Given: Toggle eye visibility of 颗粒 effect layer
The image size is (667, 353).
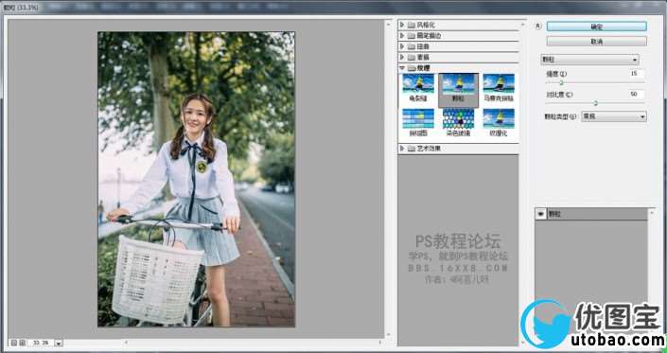Looking at the screenshot, I should pos(540,214).
